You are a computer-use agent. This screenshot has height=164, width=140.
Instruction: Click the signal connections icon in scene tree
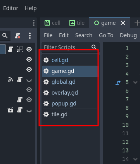click(x=10, y=79)
